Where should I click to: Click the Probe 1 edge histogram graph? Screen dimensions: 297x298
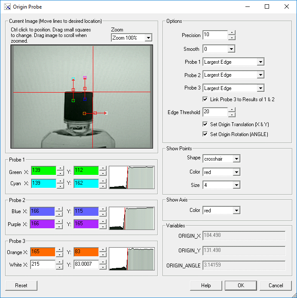(x=132, y=177)
